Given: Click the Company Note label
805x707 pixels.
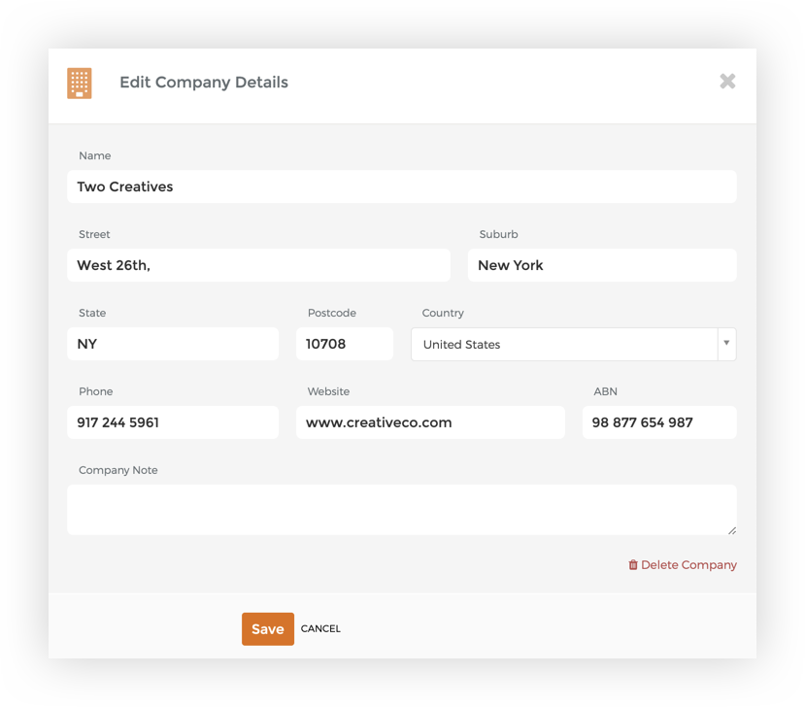Looking at the screenshot, I should point(118,470).
